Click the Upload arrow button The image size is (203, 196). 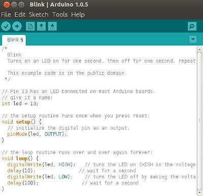[17, 26]
